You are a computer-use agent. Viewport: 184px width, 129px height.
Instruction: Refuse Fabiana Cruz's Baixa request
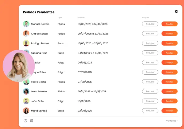tap(150, 53)
